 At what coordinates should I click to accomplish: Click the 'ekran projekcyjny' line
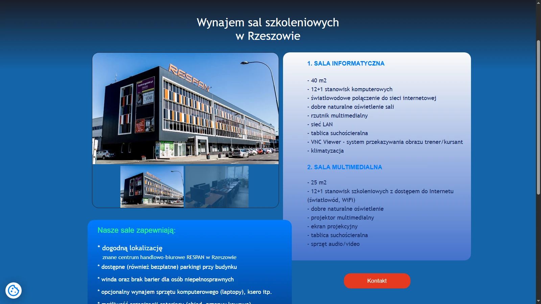pos(332,226)
